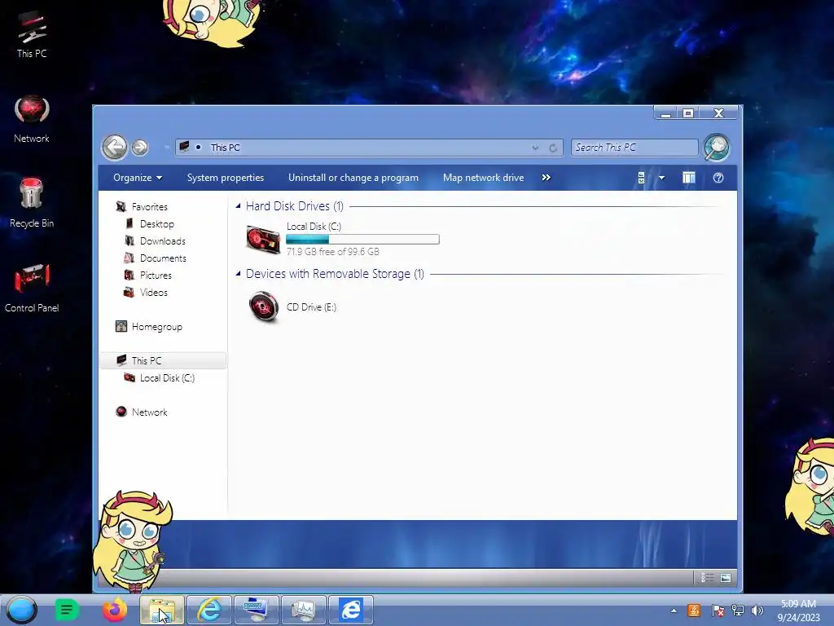The height and width of the screenshot is (626, 834).
Task: Click Uninstall or change a program
Action: (x=353, y=178)
